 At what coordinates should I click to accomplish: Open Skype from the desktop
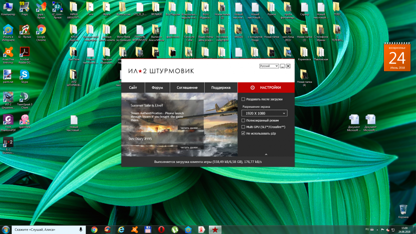(x=24, y=75)
